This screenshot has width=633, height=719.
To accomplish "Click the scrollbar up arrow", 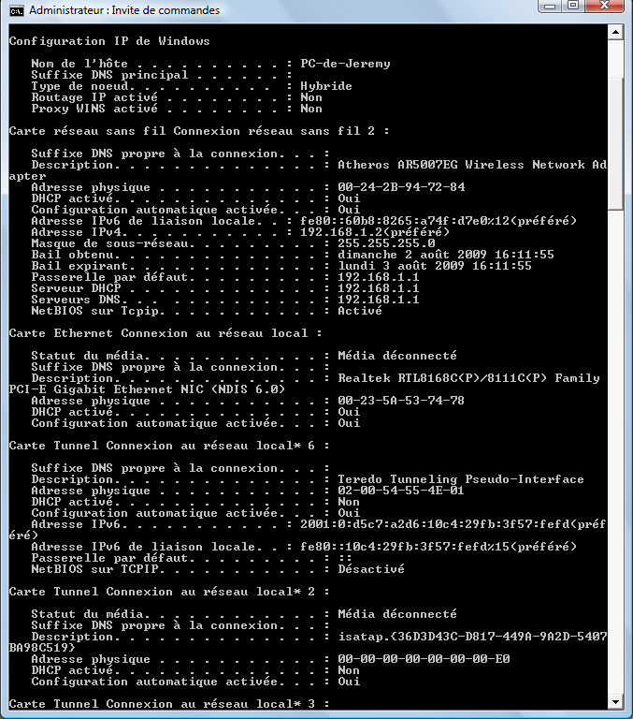I will (x=615, y=32).
